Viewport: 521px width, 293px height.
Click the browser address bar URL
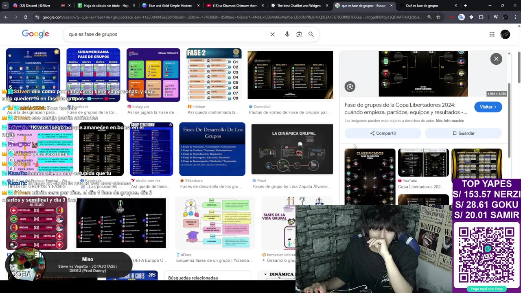(x=232, y=17)
